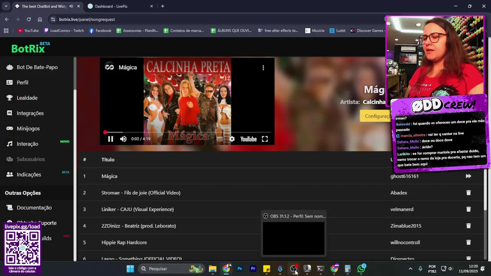The image size is (491, 276).
Task: Delete 2ZDinizz - Beatriz song request
Action: 468,226
